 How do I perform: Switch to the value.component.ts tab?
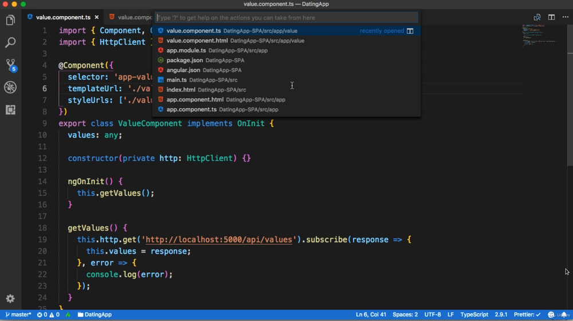click(63, 17)
